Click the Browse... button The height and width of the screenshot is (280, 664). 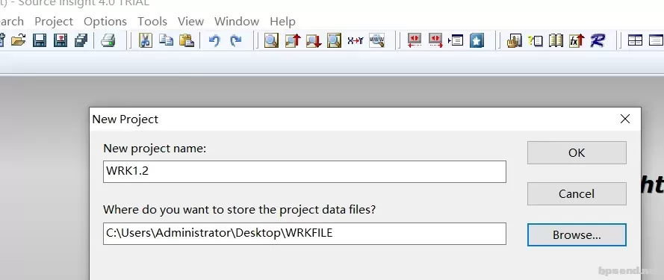(x=577, y=234)
